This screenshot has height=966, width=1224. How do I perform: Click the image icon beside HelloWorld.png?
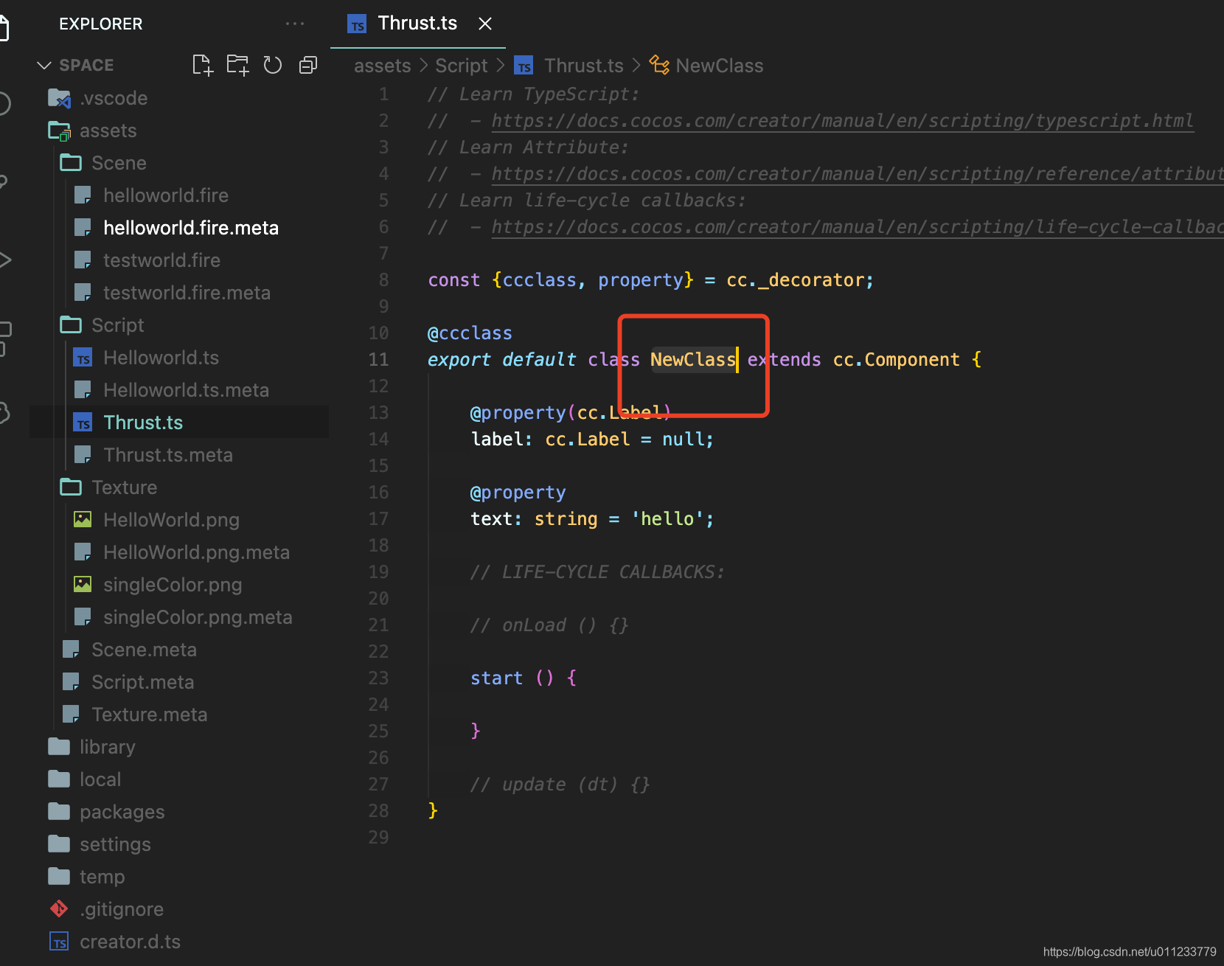[x=83, y=520]
